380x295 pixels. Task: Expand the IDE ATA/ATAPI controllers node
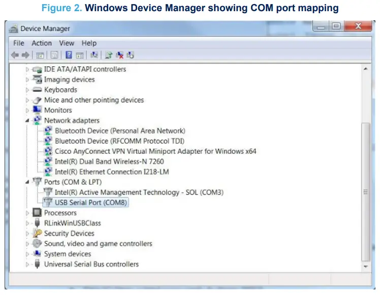[27, 70]
